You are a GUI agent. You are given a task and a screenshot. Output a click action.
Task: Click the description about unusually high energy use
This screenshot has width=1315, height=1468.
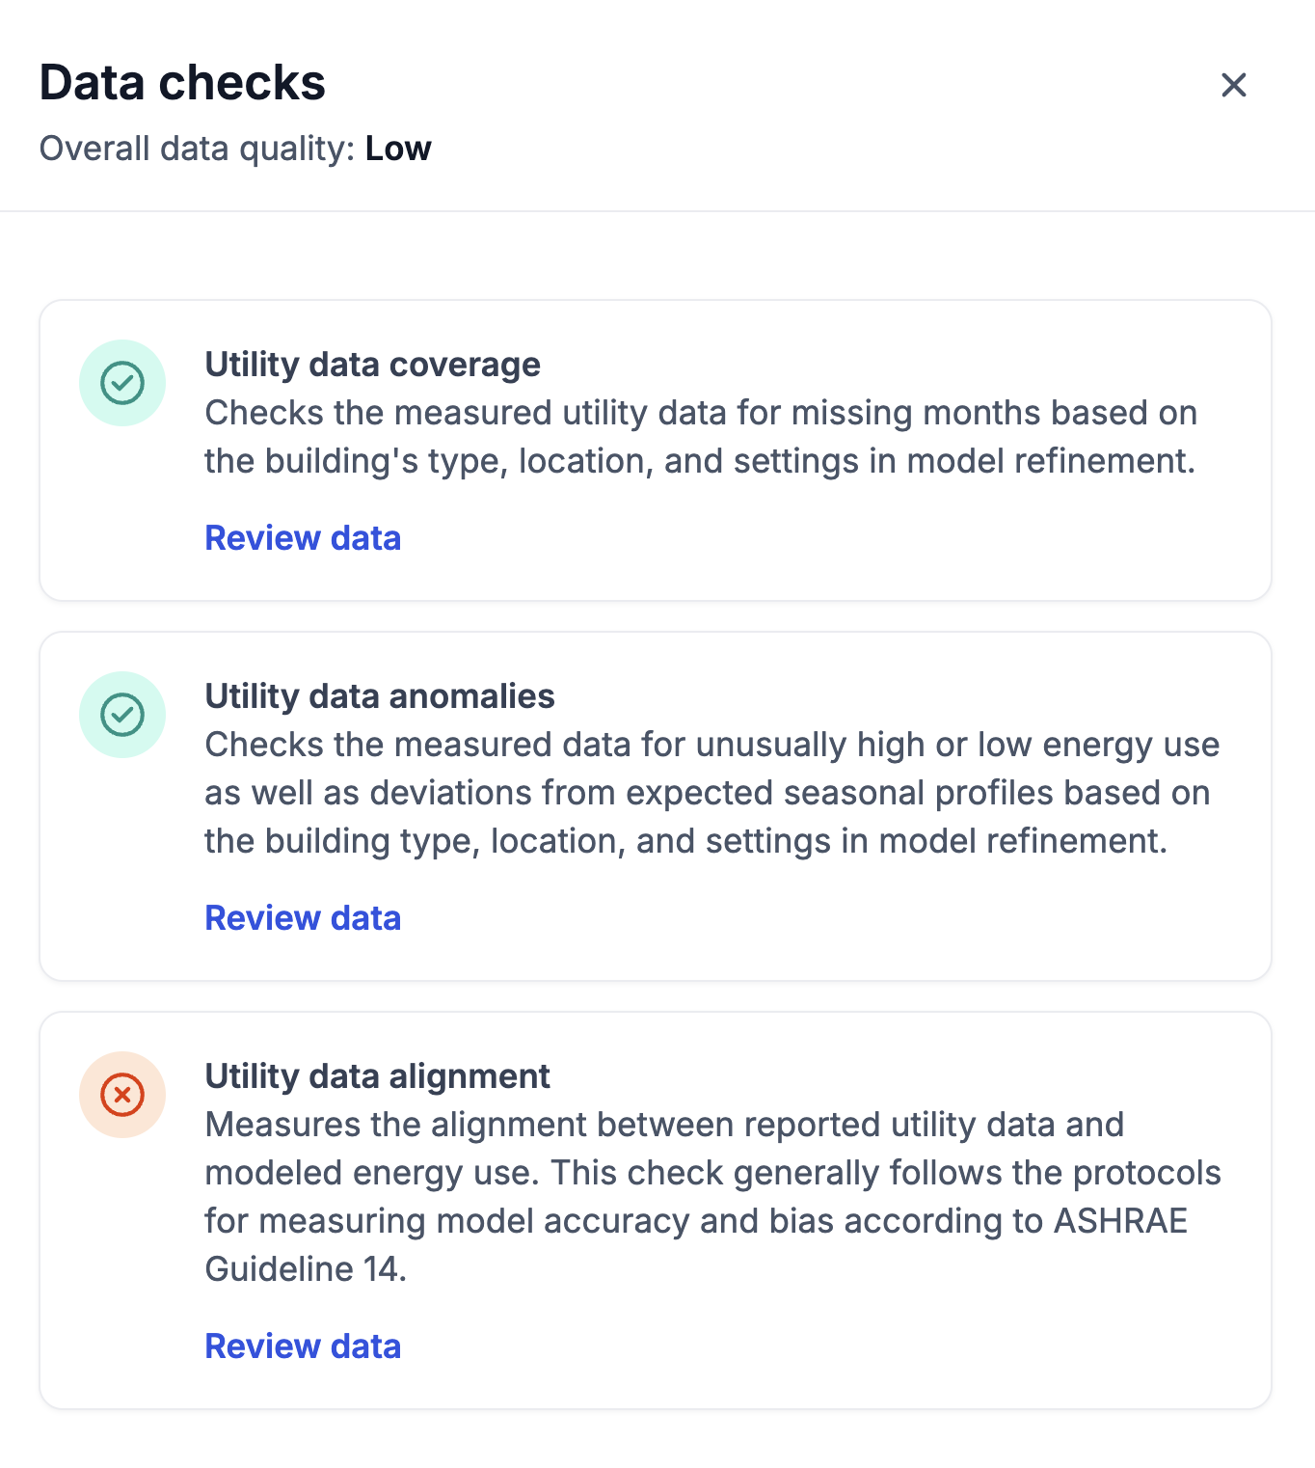click(711, 793)
